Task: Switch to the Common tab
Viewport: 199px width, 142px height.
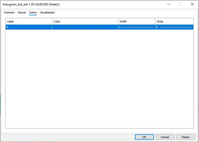Action: pyautogui.click(x=9, y=12)
